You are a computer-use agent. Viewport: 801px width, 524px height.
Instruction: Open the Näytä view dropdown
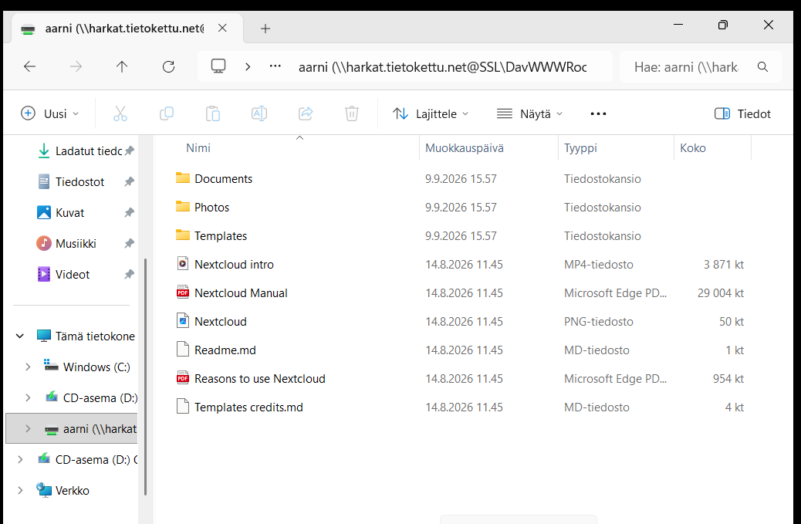[x=529, y=113]
